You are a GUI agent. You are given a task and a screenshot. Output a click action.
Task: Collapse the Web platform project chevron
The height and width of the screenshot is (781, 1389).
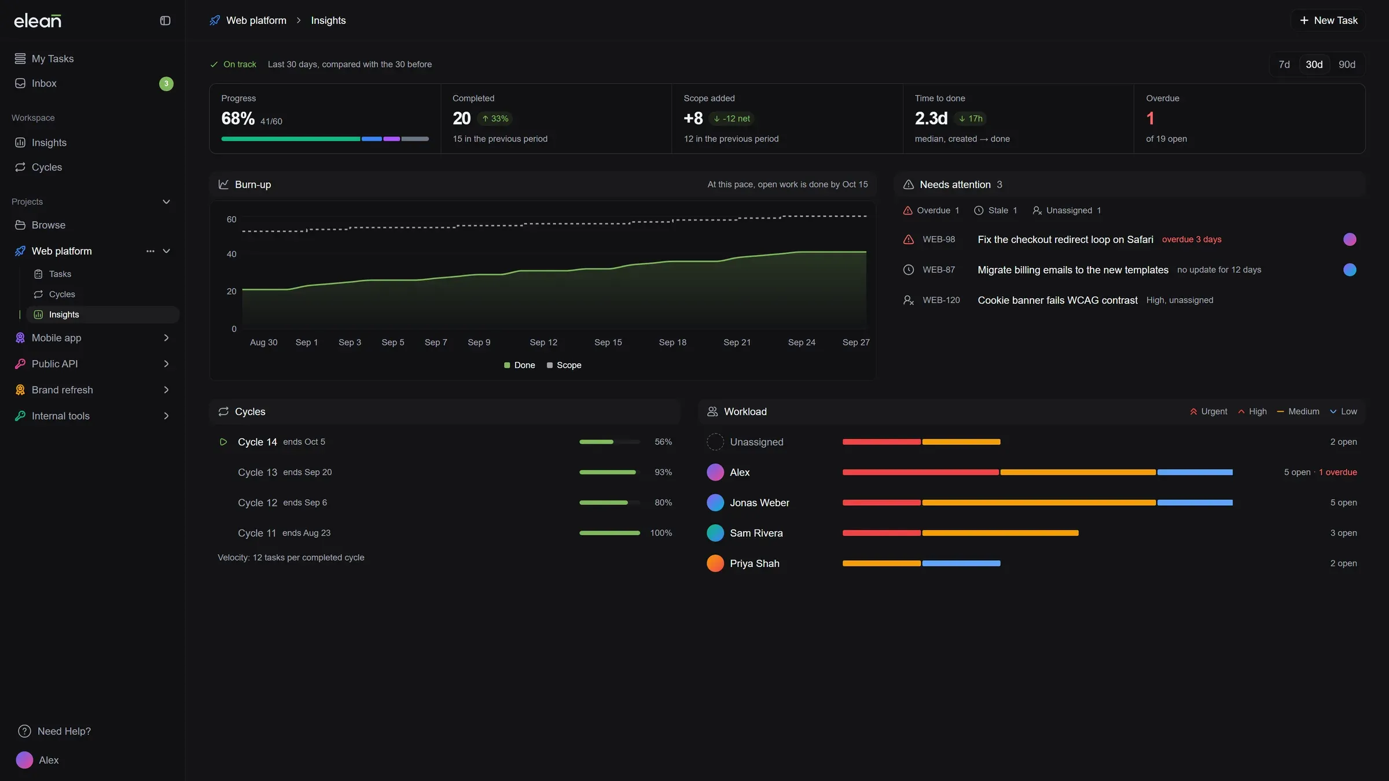click(x=166, y=251)
